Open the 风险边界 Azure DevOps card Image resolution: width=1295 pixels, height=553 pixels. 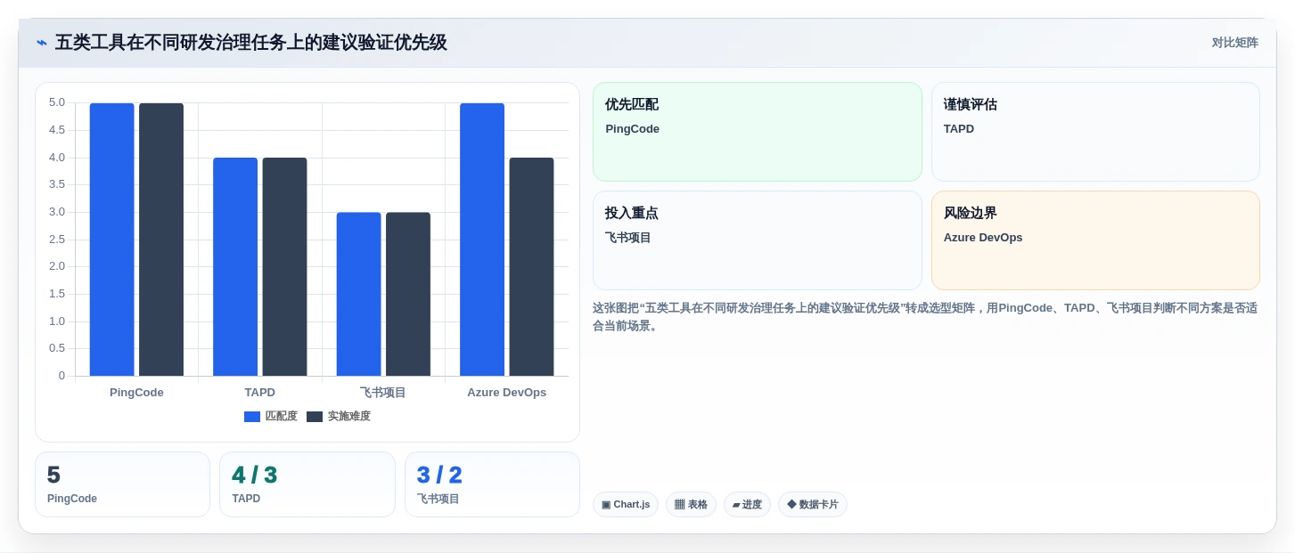tap(1095, 240)
